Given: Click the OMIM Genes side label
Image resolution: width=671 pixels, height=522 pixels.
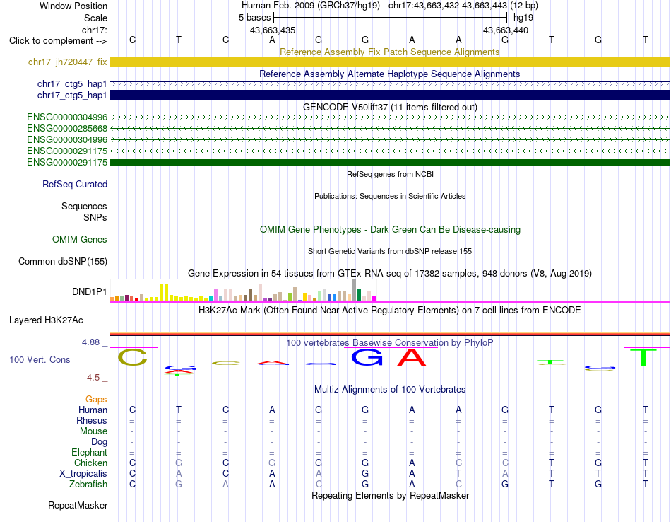Looking at the screenshot, I should tap(79, 240).
